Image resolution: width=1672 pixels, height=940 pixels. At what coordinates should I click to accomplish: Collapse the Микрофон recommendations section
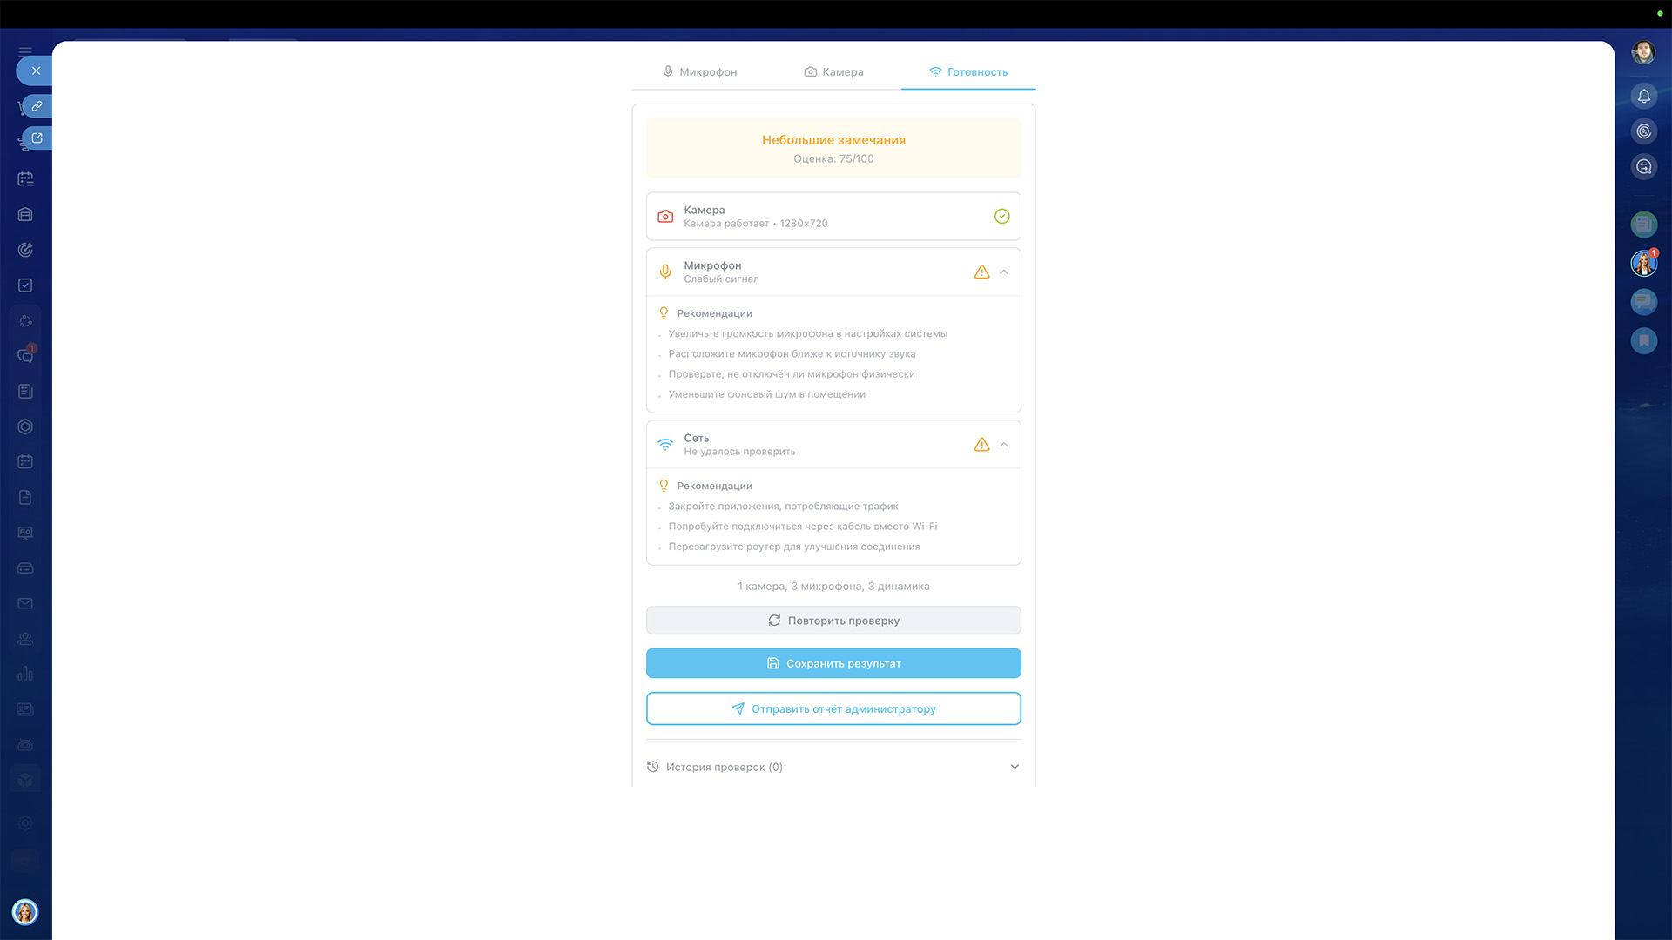click(x=1004, y=272)
